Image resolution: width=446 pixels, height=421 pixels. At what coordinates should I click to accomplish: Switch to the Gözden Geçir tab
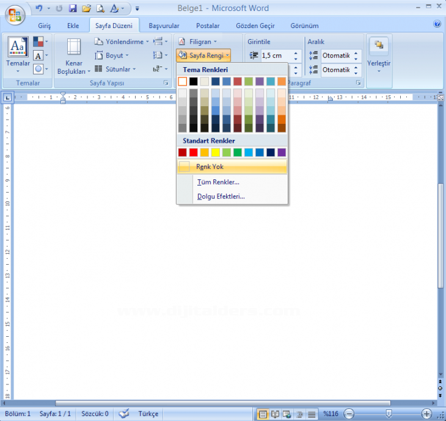tap(255, 26)
